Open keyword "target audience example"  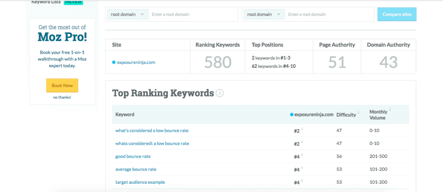pyautogui.click(x=140, y=182)
